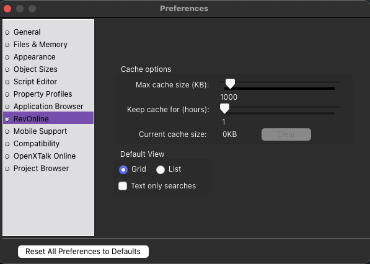Click the bullet icon beside Compatibility
This screenshot has height=264, width=370.
point(7,144)
